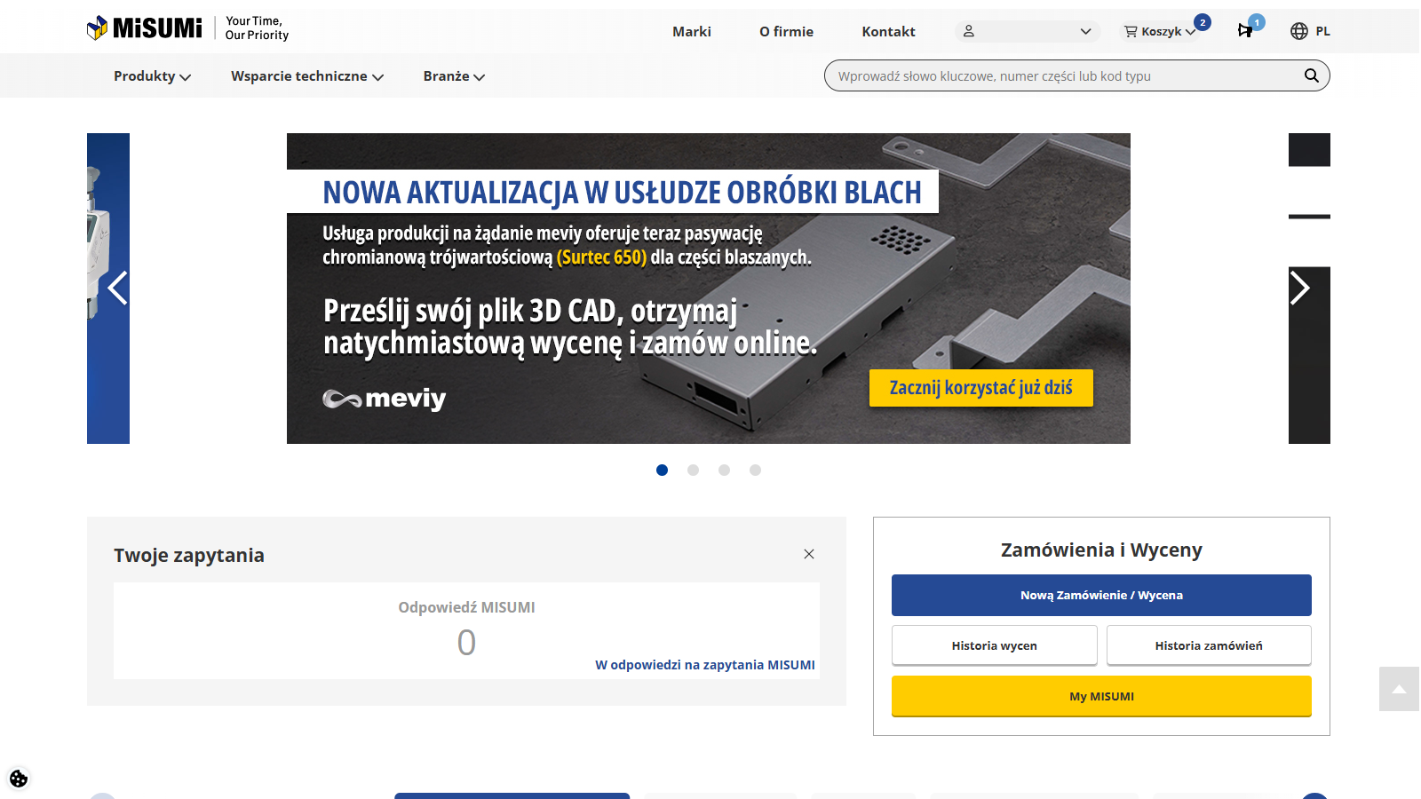Click the MISUMI logo
1421x799 pixels.
[145, 28]
